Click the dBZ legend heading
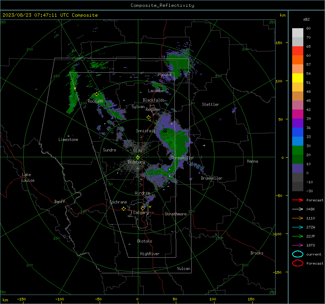325x304 pixels. click(x=306, y=19)
